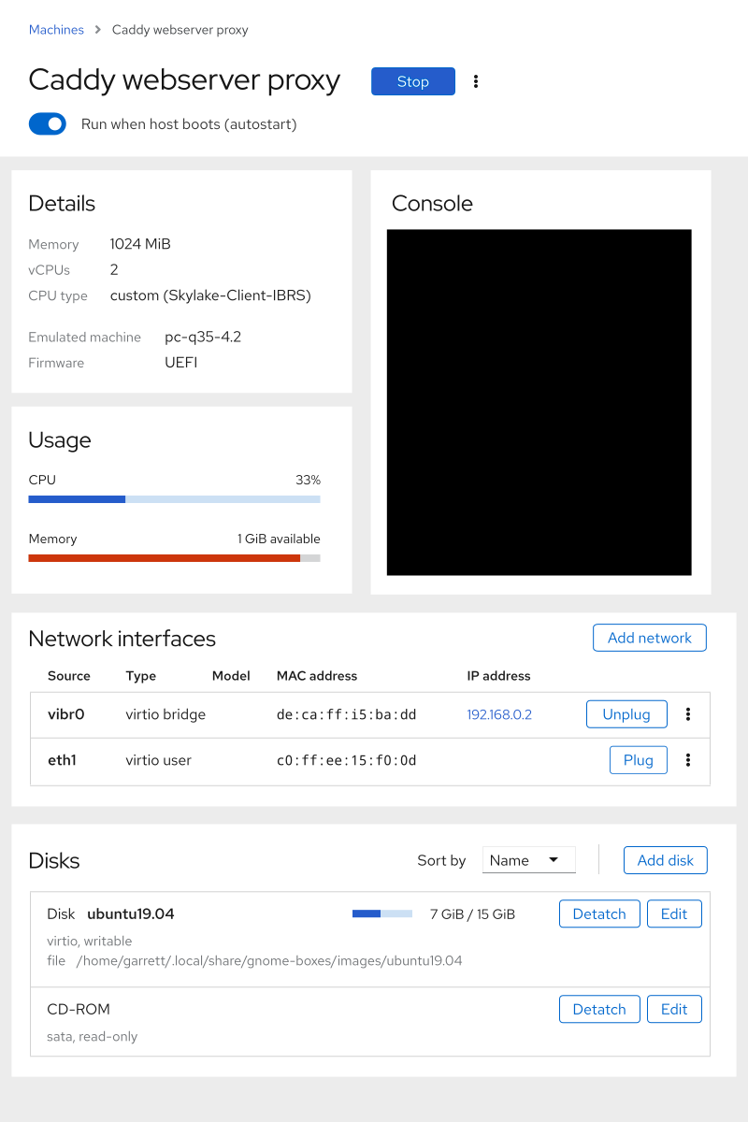Enable the Plug toggle for eth1
The height and width of the screenshot is (1122, 748).
(638, 759)
